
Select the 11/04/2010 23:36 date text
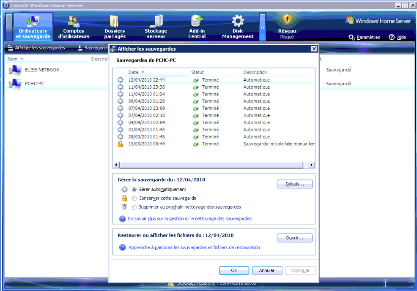click(146, 87)
